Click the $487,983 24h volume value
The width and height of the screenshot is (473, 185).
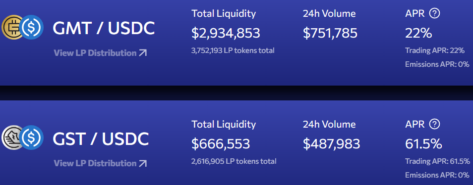tap(332, 144)
